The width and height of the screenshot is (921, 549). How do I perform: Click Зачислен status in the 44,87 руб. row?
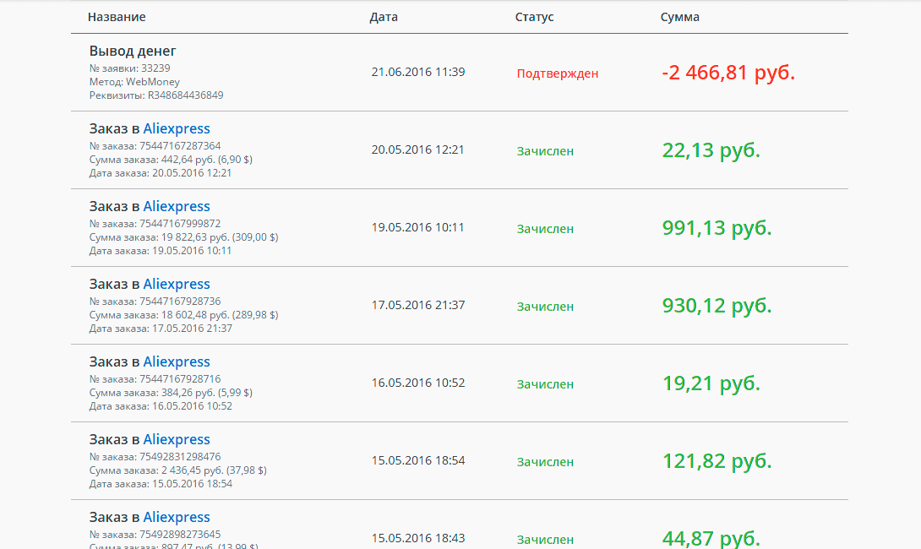[545, 540]
